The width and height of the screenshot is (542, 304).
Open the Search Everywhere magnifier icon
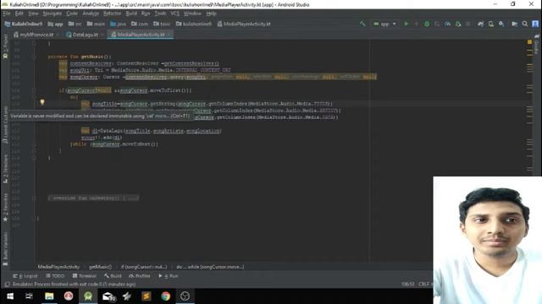point(525,24)
